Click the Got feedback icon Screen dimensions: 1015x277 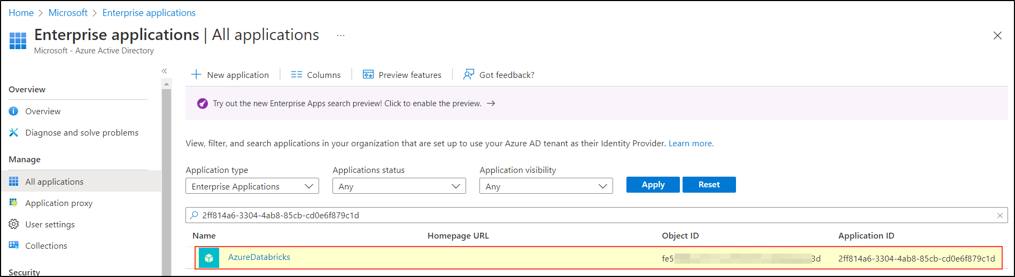click(469, 75)
